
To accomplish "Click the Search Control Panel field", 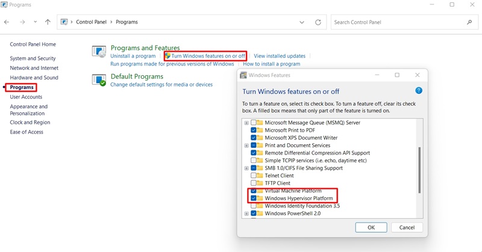I will (404, 22).
